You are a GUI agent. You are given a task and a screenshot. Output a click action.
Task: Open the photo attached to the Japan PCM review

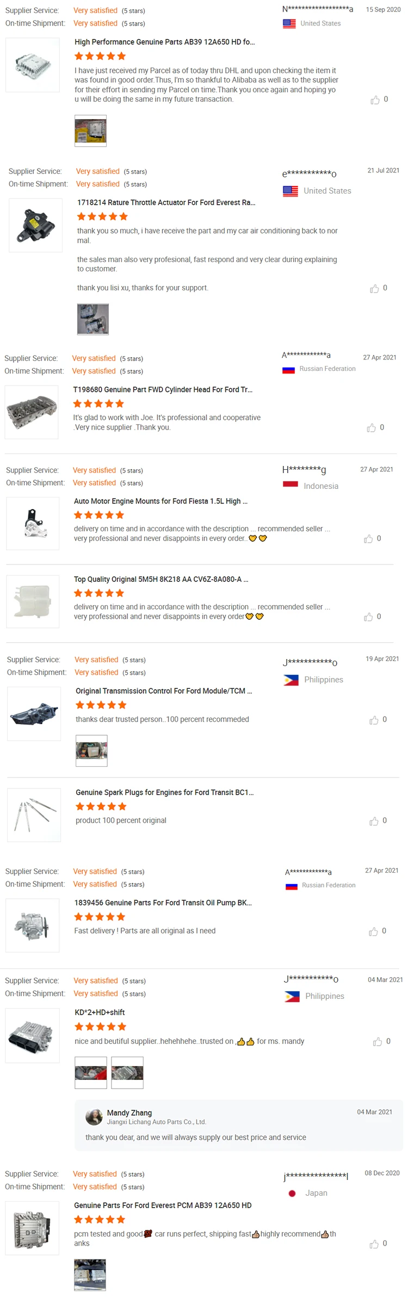(x=90, y=1275)
